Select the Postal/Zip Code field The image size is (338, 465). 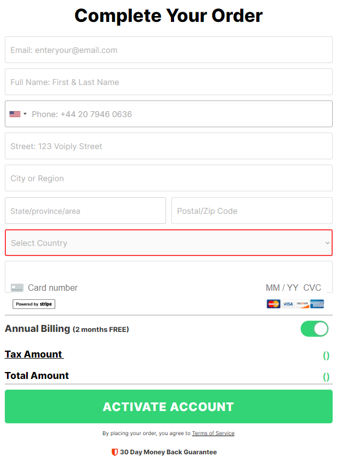252,211
